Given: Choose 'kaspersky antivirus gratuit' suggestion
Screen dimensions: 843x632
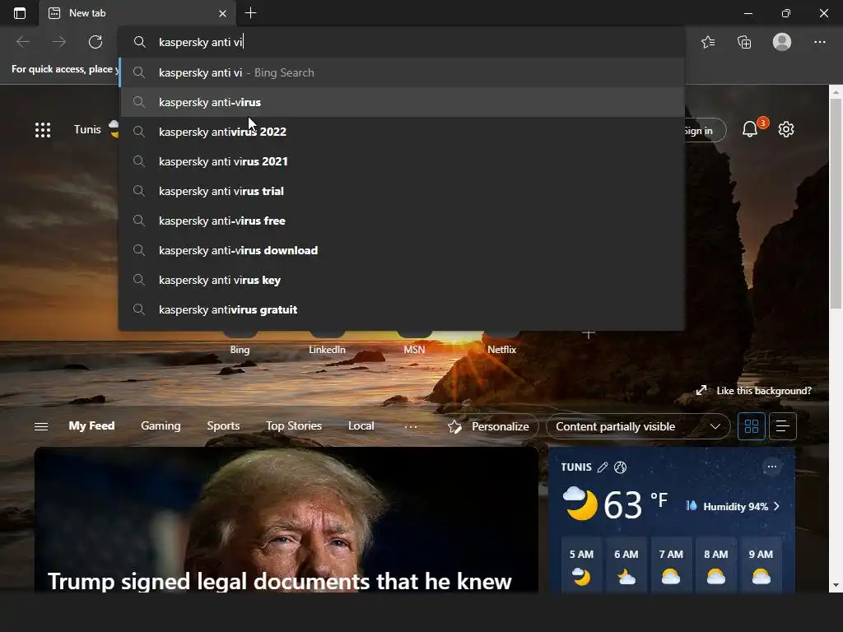Looking at the screenshot, I should coord(402,309).
